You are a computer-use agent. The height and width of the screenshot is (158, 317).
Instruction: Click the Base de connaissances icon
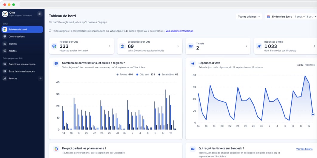pyautogui.click(x=5, y=72)
